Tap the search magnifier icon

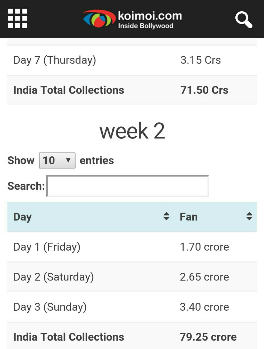(244, 20)
